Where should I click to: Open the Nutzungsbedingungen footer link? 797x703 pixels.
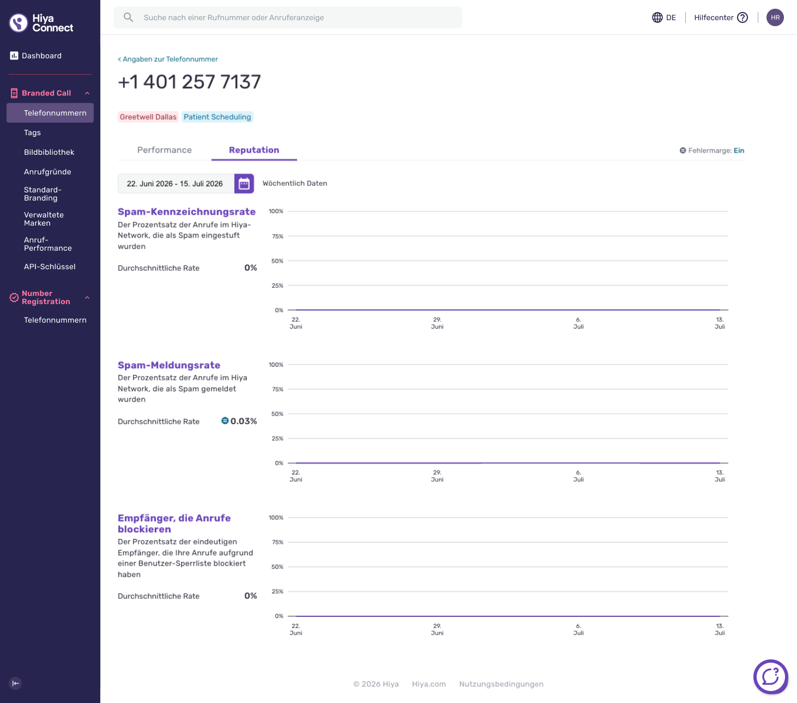501,684
